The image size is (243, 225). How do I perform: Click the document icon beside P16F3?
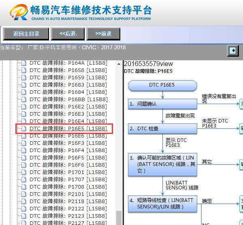[x=24, y=143]
